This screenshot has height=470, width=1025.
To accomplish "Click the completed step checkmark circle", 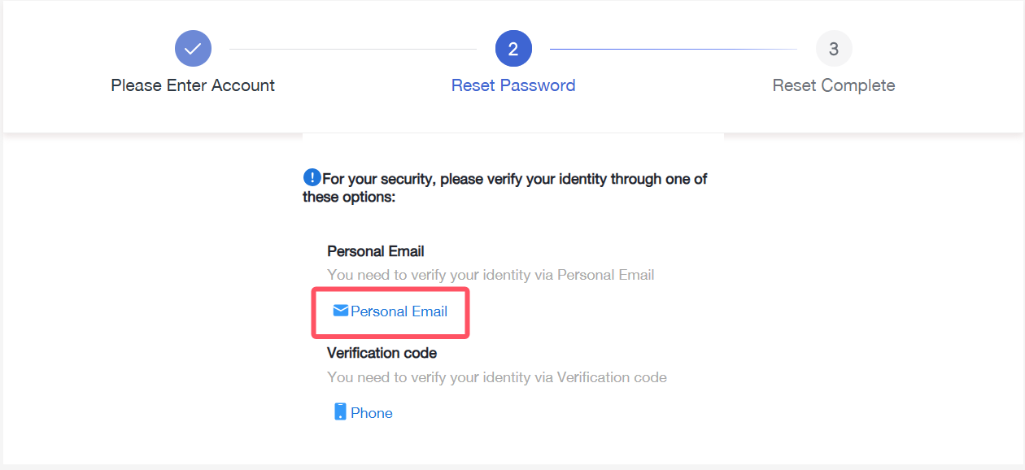I will click(x=193, y=49).
